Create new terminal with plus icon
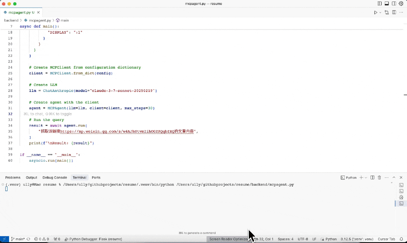 (361, 177)
